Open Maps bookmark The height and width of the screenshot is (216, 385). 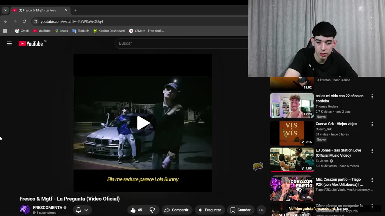[61, 31]
